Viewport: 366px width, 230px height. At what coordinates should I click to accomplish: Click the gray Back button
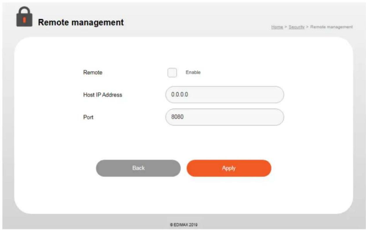coord(138,168)
